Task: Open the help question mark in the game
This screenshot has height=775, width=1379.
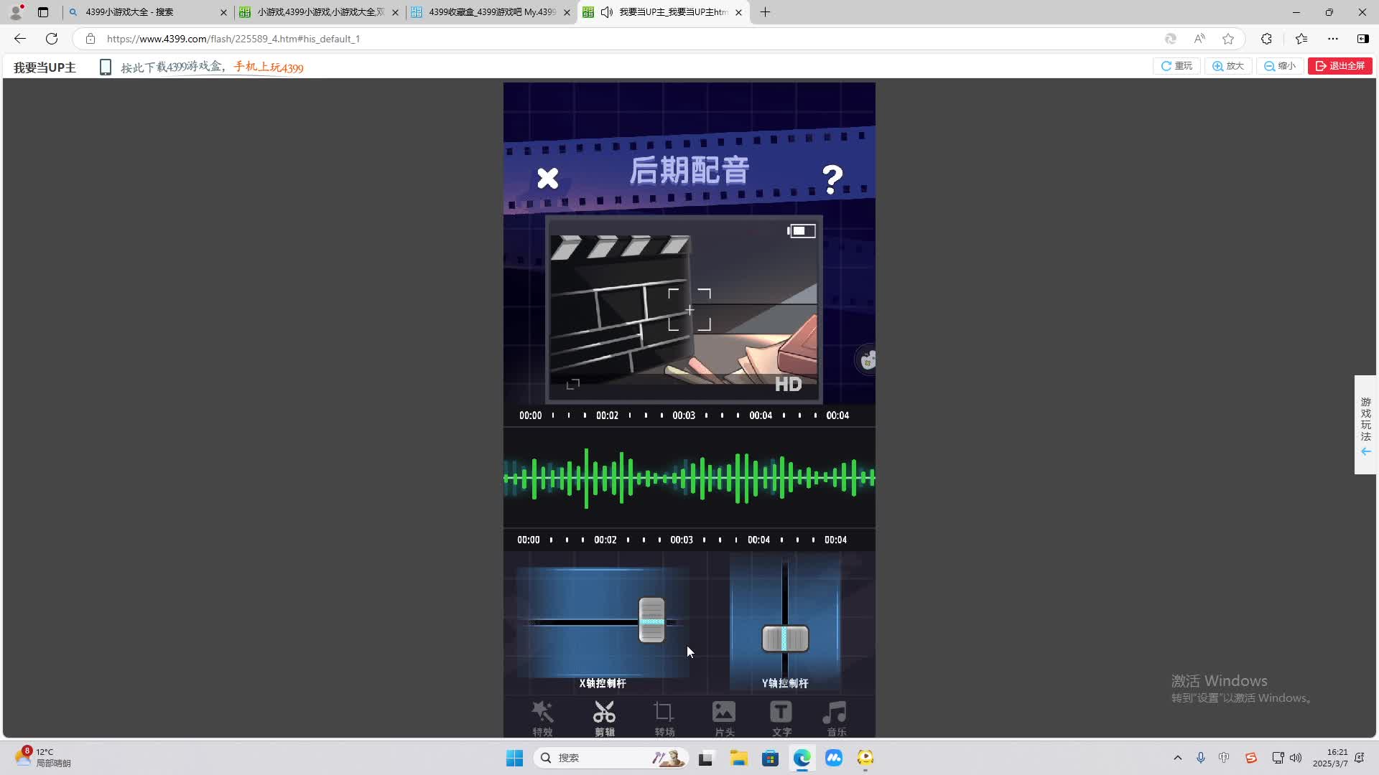Action: click(832, 177)
